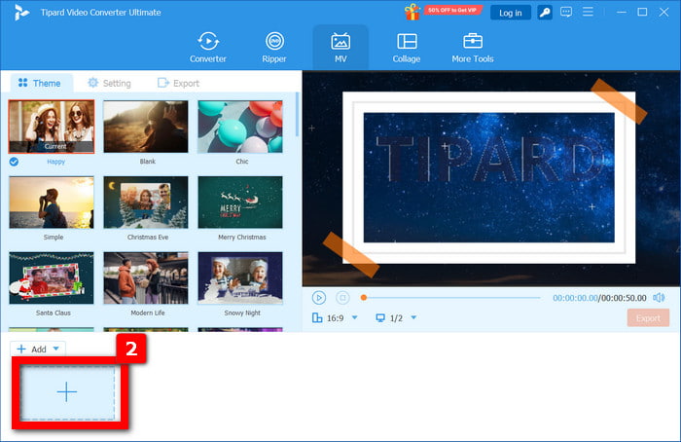
Task: Choose the Chic balloon theme
Action: tap(240, 127)
